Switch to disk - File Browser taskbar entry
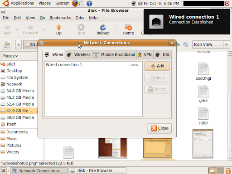Image resolution: width=232 pixels, height=174 pixels. (97, 171)
